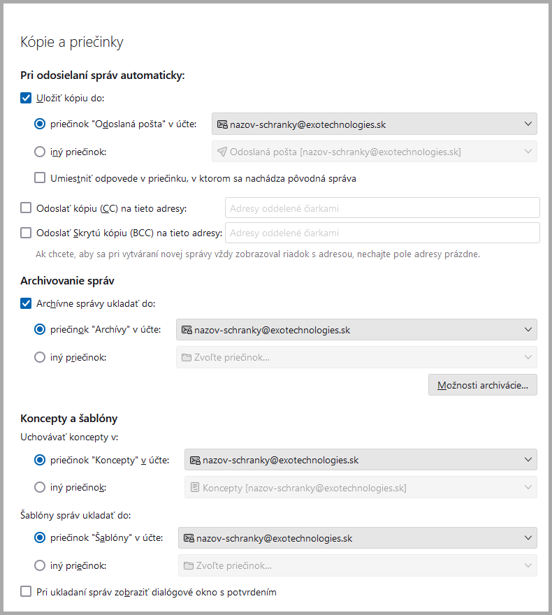The height and width of the screenshot is (615, 552).
Task: Expand the Archívy account dropdown arrow
Action: 527,330
